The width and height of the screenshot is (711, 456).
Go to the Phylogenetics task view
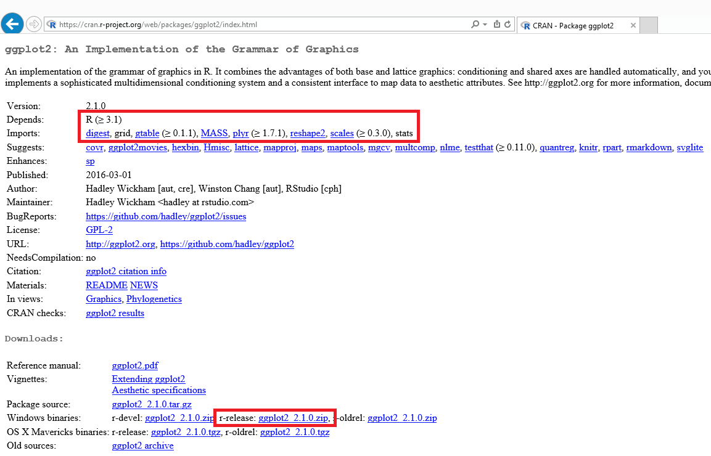click(154, 299)
